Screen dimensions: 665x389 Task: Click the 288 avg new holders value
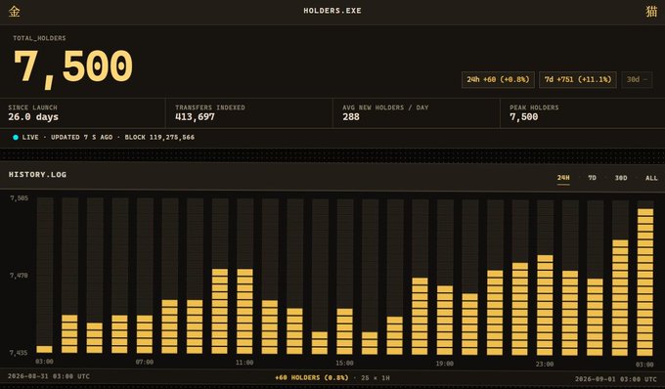pos(351,117)
